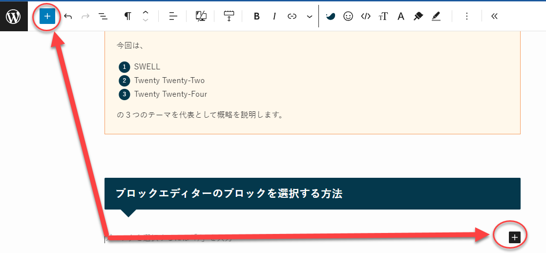The width and height of the screenshot is (546, 253).
Task: Open the text color A option
Action: 401,17
